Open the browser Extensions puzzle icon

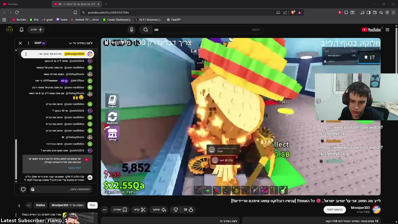point(346,12)
